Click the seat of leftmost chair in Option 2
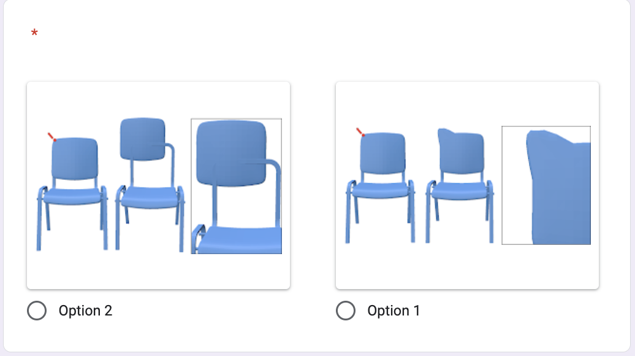 click(x=74, y=196)
